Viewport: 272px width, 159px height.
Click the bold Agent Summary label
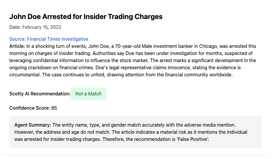[33, 125]
